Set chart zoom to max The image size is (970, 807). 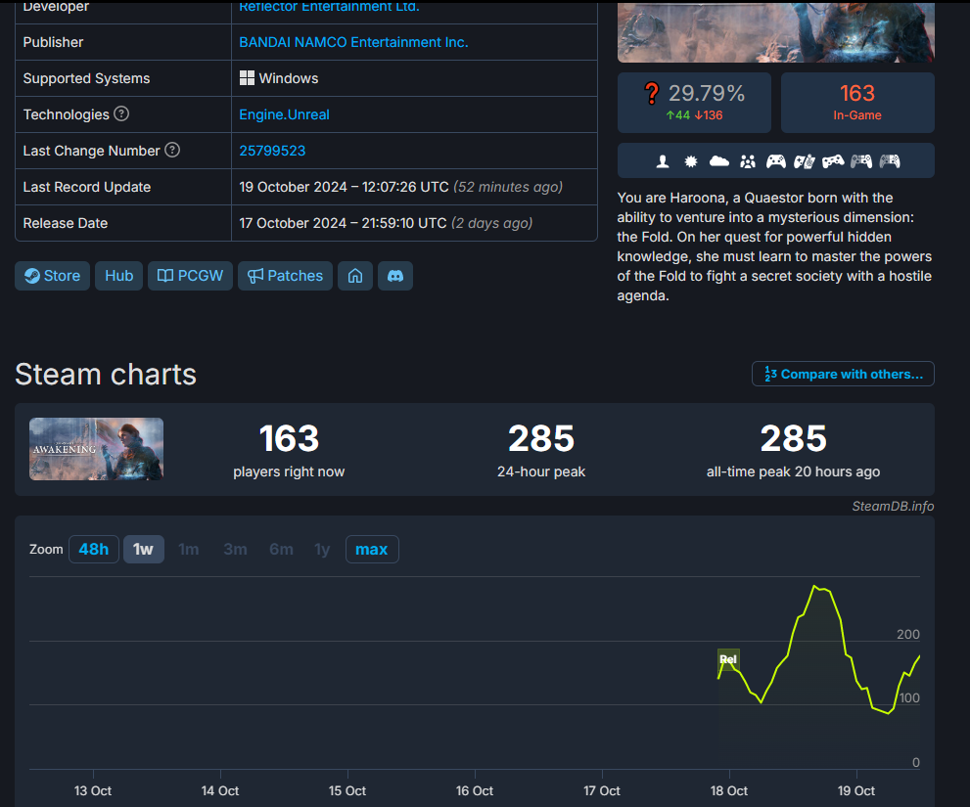pyautogui.click(x=372, y=549)
